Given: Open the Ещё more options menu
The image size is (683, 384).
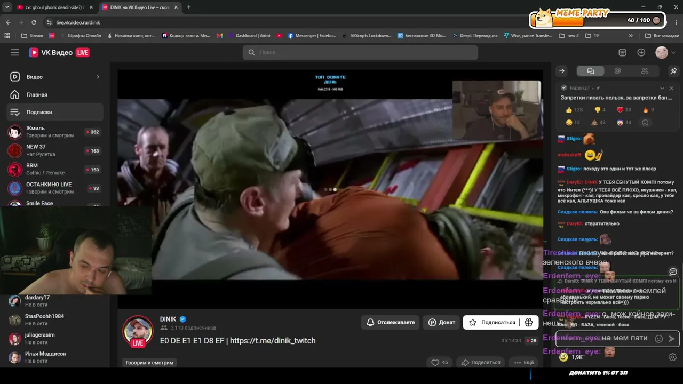Looking at the screenshot, I should click(524, 363).
